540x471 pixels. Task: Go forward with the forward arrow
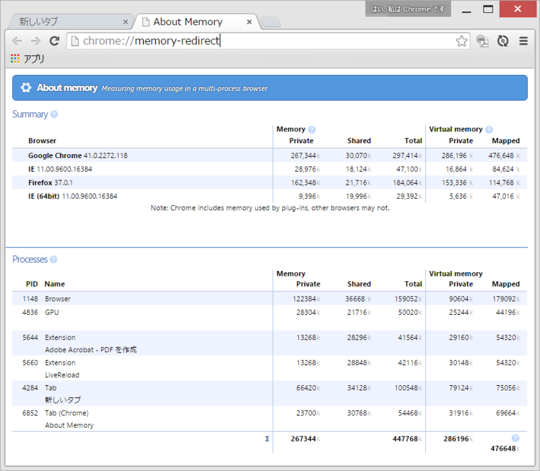(x=36, y=41)
